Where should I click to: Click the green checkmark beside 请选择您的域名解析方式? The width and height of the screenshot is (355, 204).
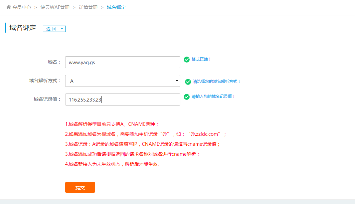pos(188,82)
